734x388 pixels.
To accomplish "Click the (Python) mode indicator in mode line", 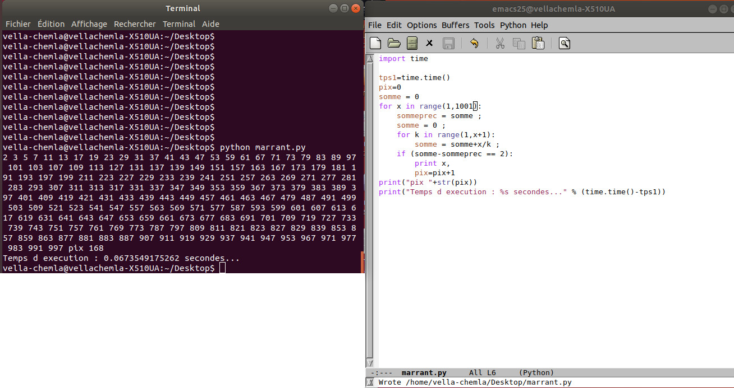I will tap(536, 373).
